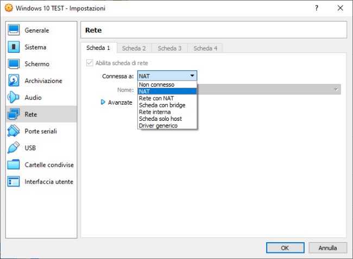Expand the Avanzate section
This screenshot has height=259, width=353.
[x=117, y=102]
